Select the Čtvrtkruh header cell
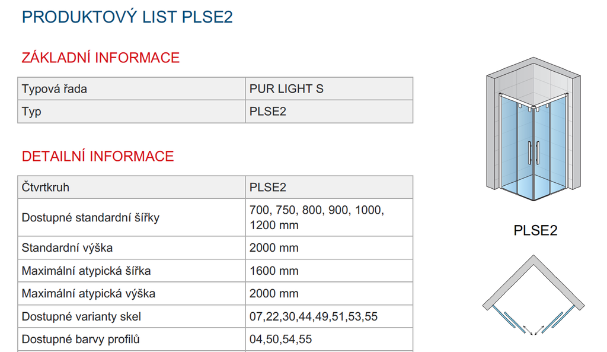The image size is (607, 352). click(132, 187)
